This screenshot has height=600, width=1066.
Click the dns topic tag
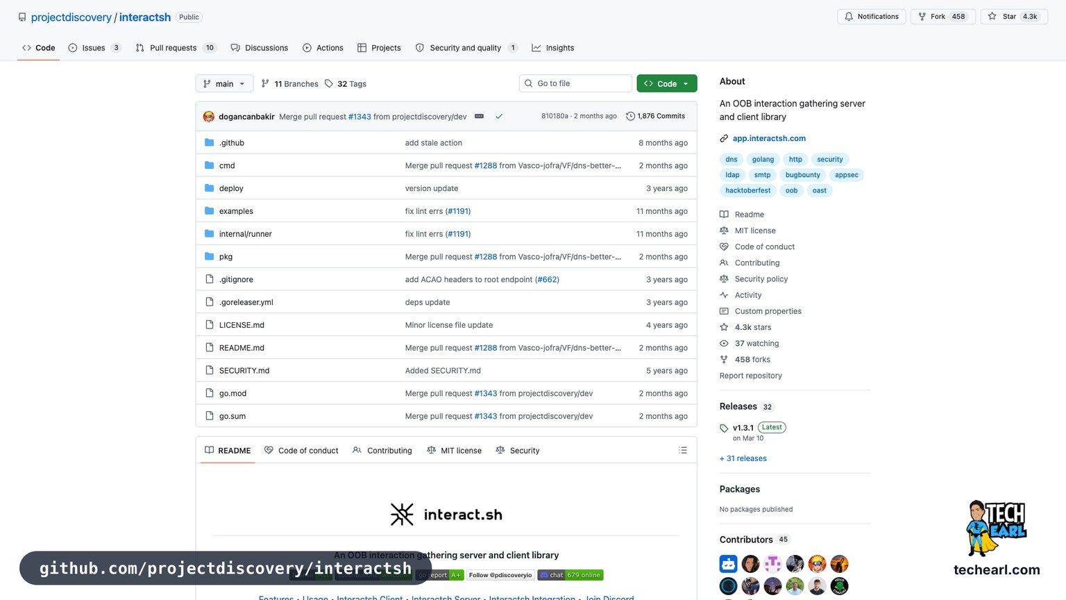coord(731,159)
